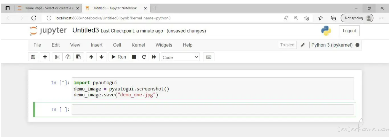The width and height of the screenshot is (391, 137).
Task: Click the Run button
Action: [x=119, y=57]
